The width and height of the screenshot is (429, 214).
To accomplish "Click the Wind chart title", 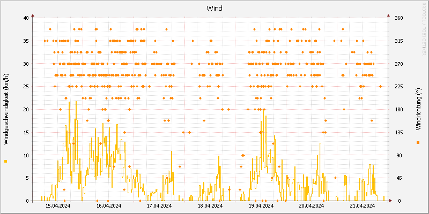I will 214,9.
